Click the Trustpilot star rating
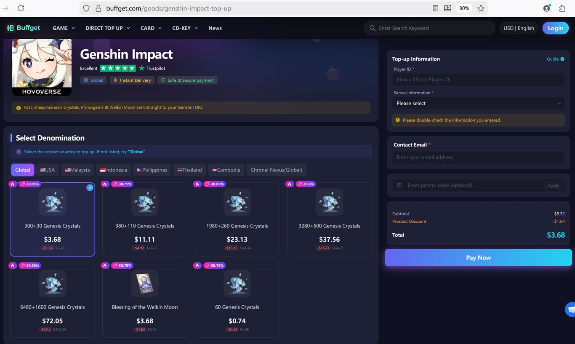 click(x=118, y=68)
